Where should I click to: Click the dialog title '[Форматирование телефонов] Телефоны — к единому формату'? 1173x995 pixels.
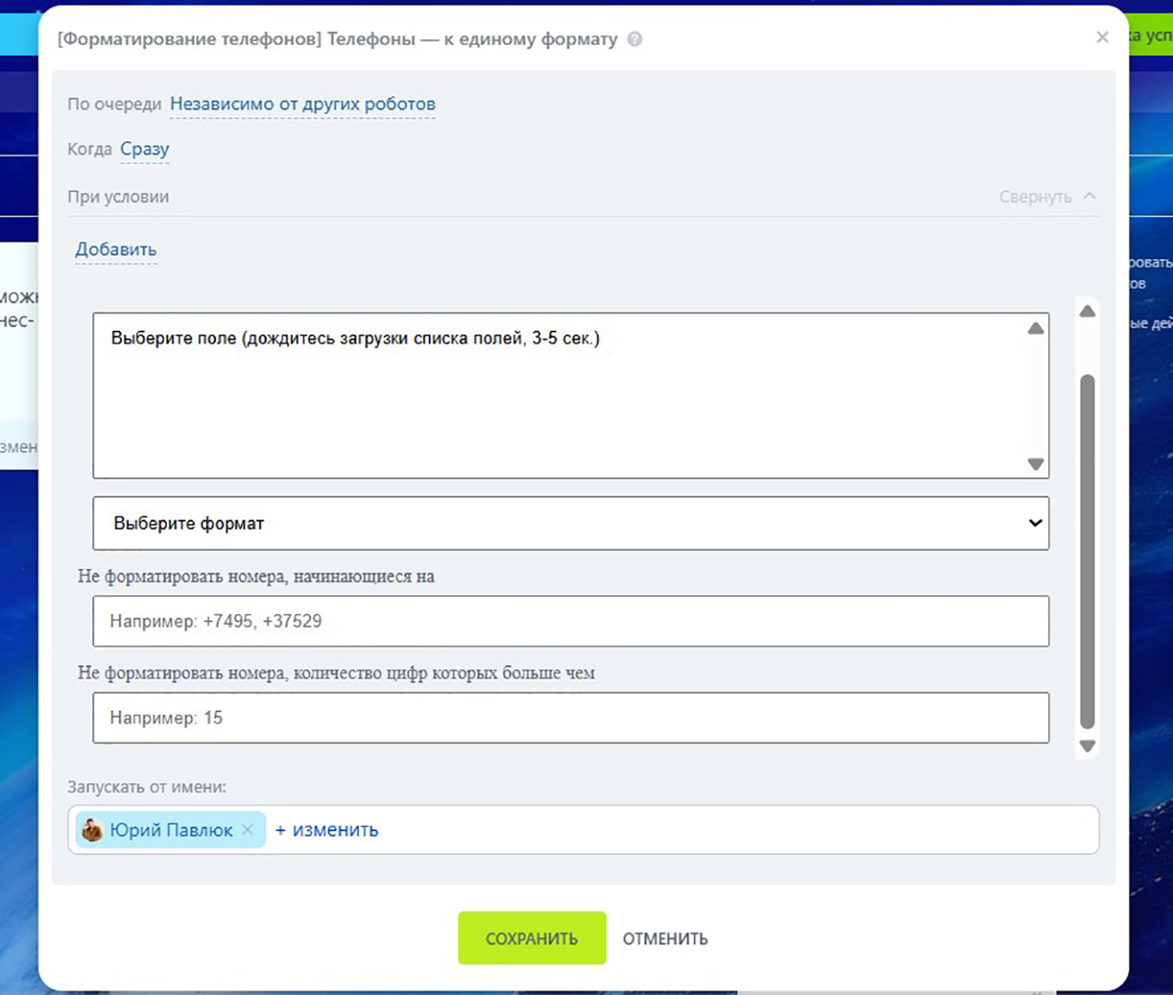(337, 39)
